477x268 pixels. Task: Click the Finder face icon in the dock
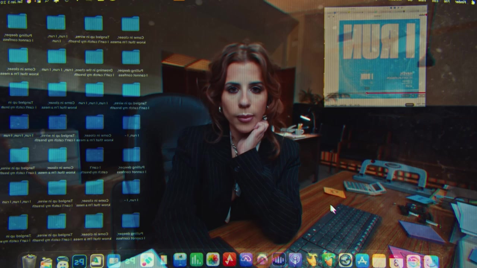click(x=431, y=261)
